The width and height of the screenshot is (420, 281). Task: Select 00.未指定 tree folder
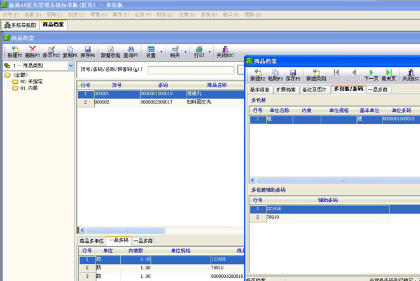[31, 81]
